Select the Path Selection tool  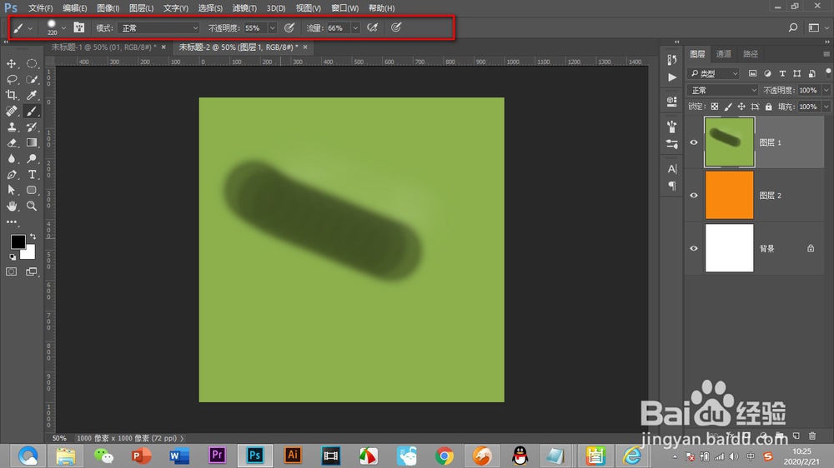pyautogui.click(x=11, y=190)
